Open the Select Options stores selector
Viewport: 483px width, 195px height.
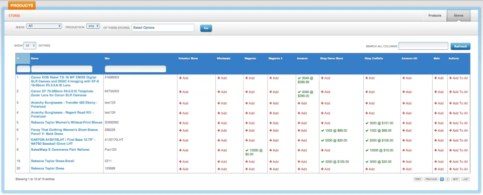(x=163, y=28)
